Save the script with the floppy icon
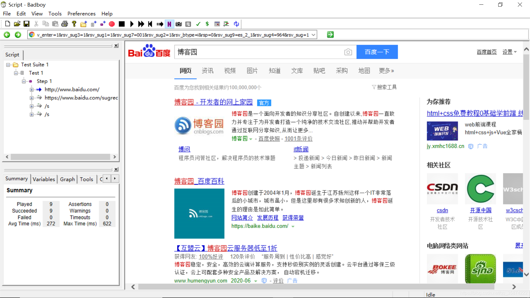The image size is (530, 298). click(26, 24)
